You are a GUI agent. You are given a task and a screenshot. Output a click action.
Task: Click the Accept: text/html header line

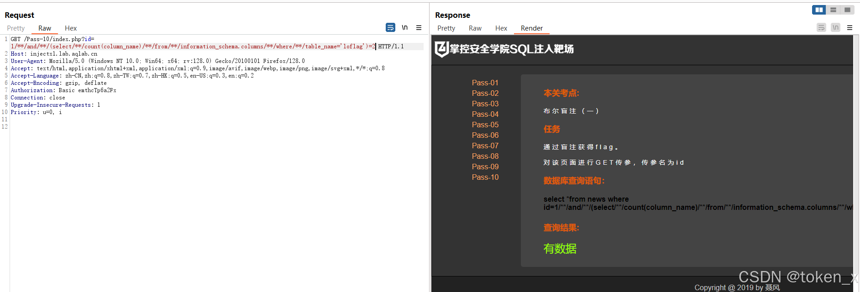[x=198, y=68]
